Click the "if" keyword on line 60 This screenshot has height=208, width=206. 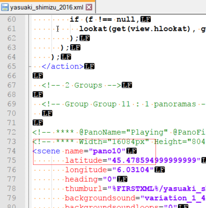[x=74, y=19]
